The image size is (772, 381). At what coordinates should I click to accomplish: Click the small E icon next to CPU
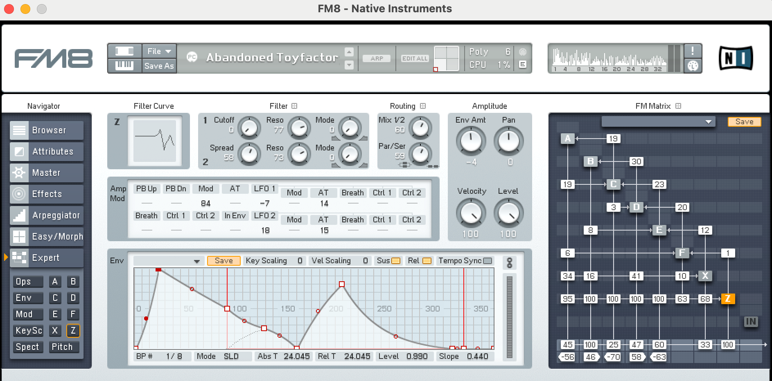pyautogui.click(x=523, y=65)
